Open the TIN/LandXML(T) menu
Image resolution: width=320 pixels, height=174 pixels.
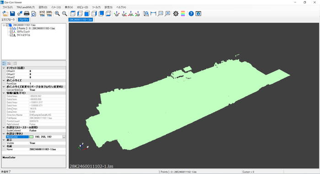[x=26, y=7]
